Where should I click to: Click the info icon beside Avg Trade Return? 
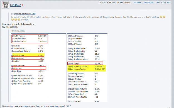pos(69,48)
